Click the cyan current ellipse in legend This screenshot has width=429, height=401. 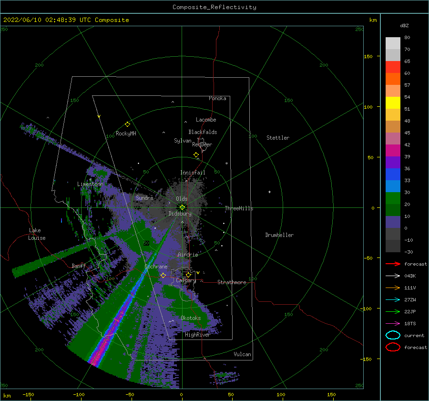point(393,335)
